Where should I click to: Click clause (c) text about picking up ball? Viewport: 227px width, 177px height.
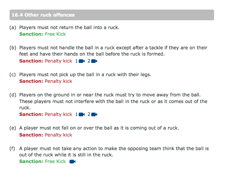[85, 74]
